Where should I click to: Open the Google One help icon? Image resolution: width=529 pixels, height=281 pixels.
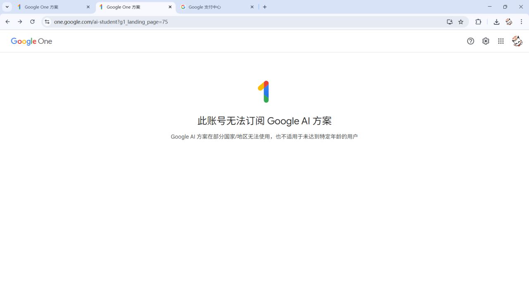(470, 41)
